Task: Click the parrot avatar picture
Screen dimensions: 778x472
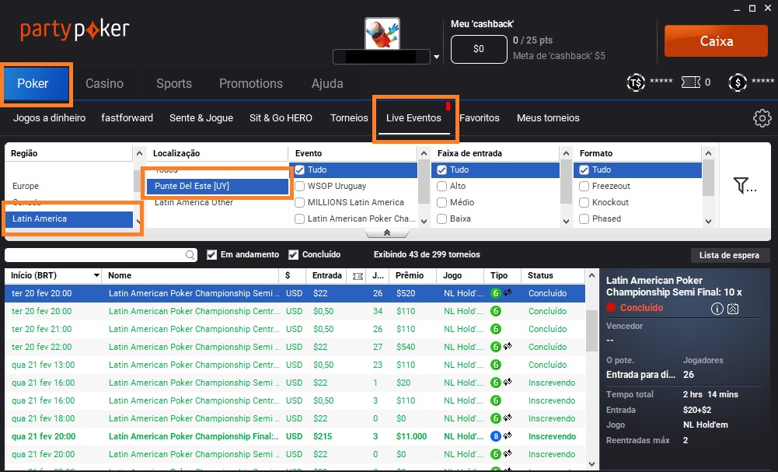Action: coord(382,33)
